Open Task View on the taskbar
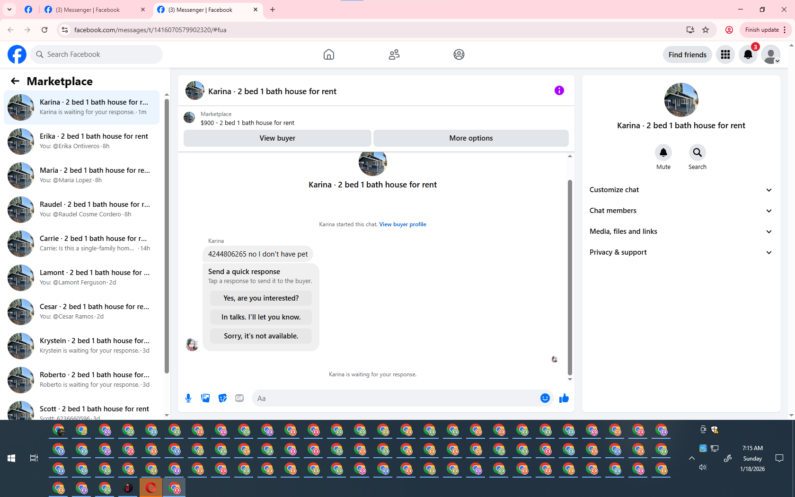This screenshot has width=795, height=497. tap(34, 458)
